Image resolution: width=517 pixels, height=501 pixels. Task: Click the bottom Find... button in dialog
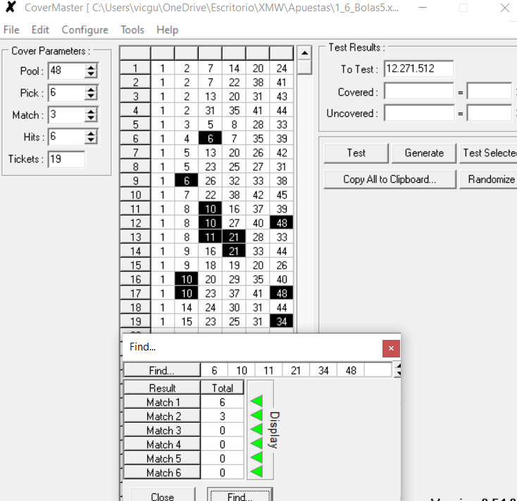click(x=239, y=495)
